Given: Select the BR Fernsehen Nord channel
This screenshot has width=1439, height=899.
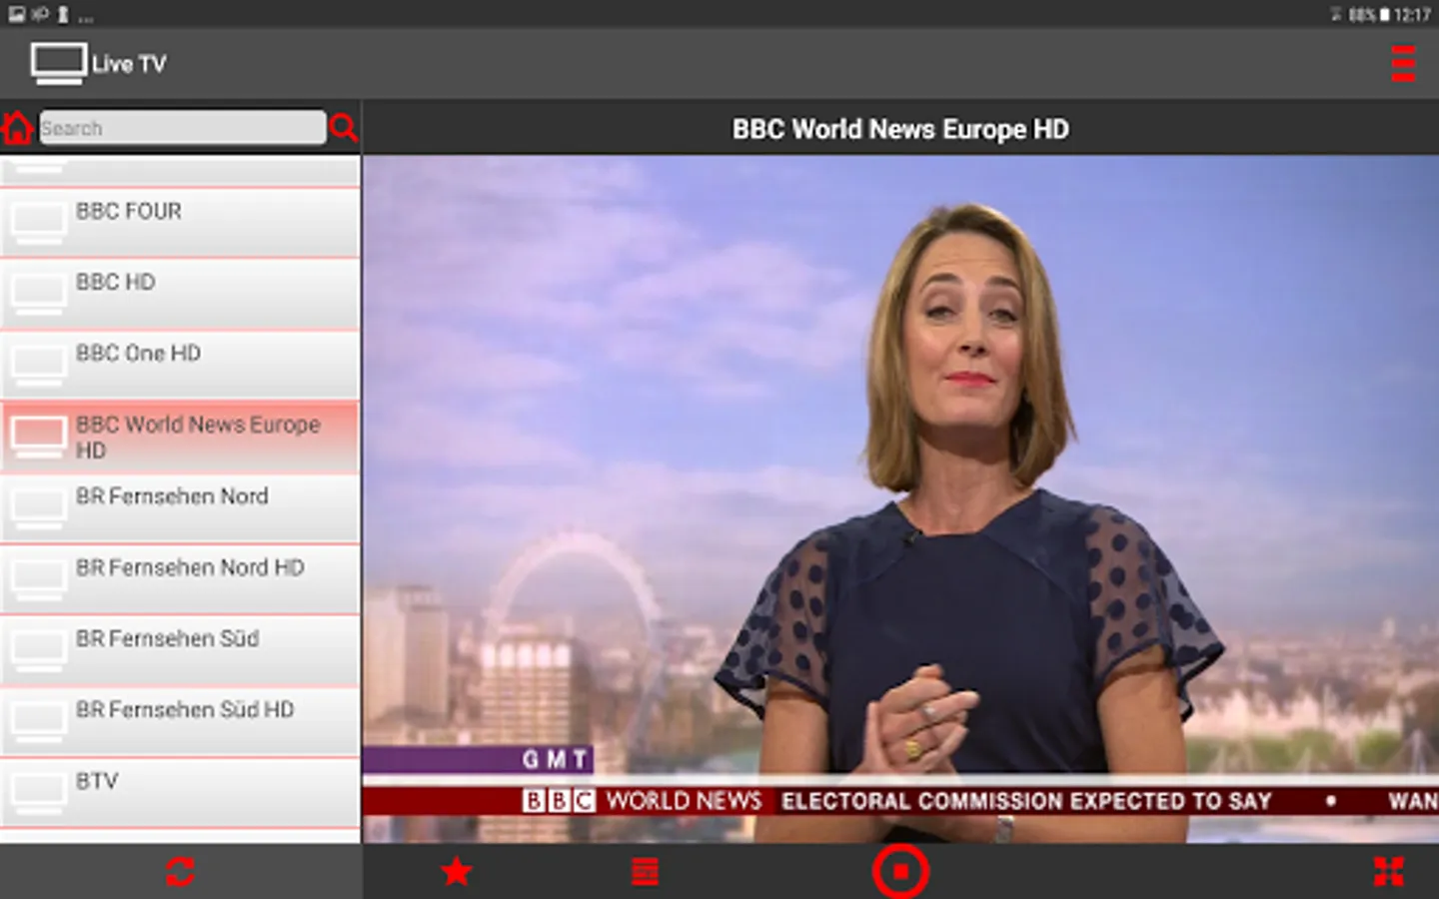Looking at the screenshot, I should pyautogui.click(x=180, y=507).
